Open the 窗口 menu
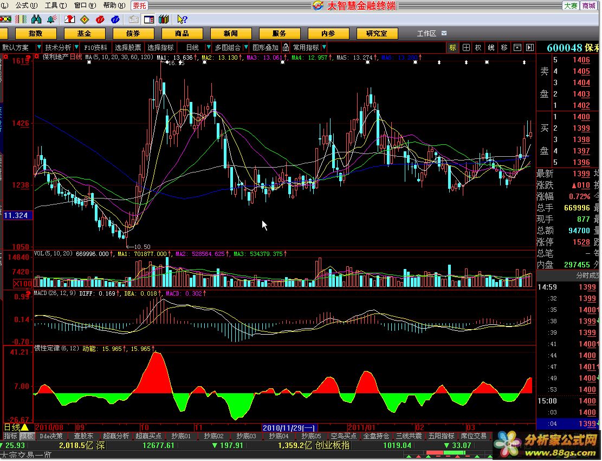This screenshot has width=602, height=461. click(x=85, y=5)
